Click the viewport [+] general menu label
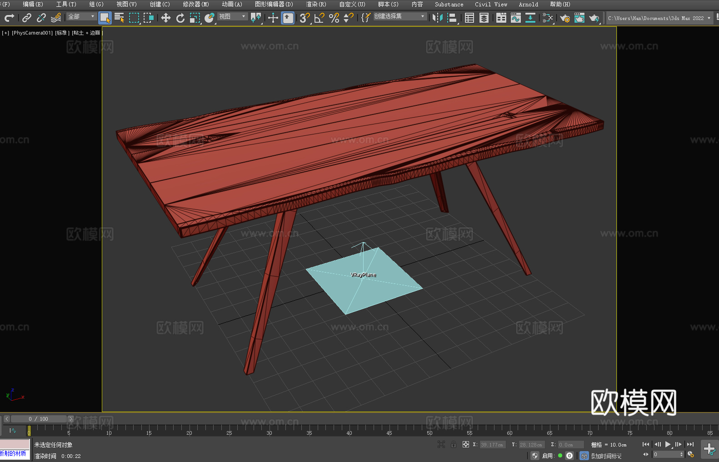719x462 pixels. (x=5, y=33)
